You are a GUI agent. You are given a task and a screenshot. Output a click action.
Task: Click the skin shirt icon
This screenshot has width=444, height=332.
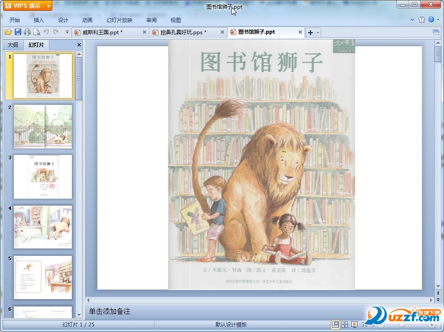click(x=421, y=19)
